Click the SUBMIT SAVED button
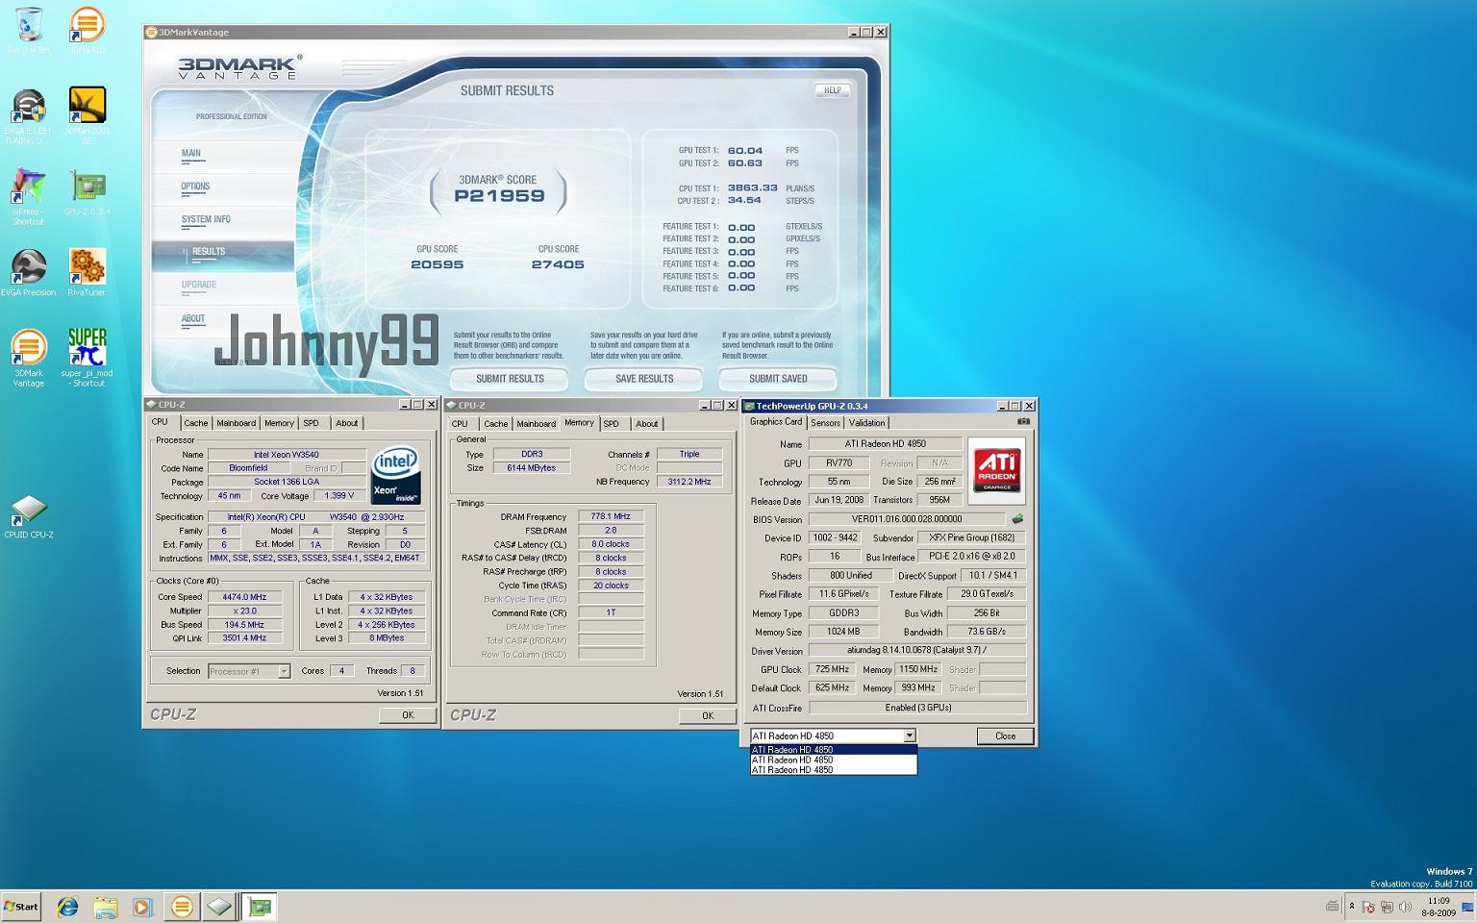 pos(778,379)
